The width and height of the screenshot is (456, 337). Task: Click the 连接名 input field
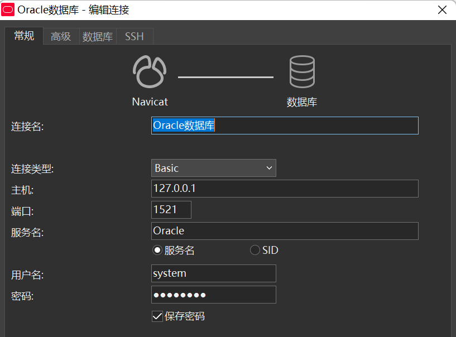click(285, 126)
